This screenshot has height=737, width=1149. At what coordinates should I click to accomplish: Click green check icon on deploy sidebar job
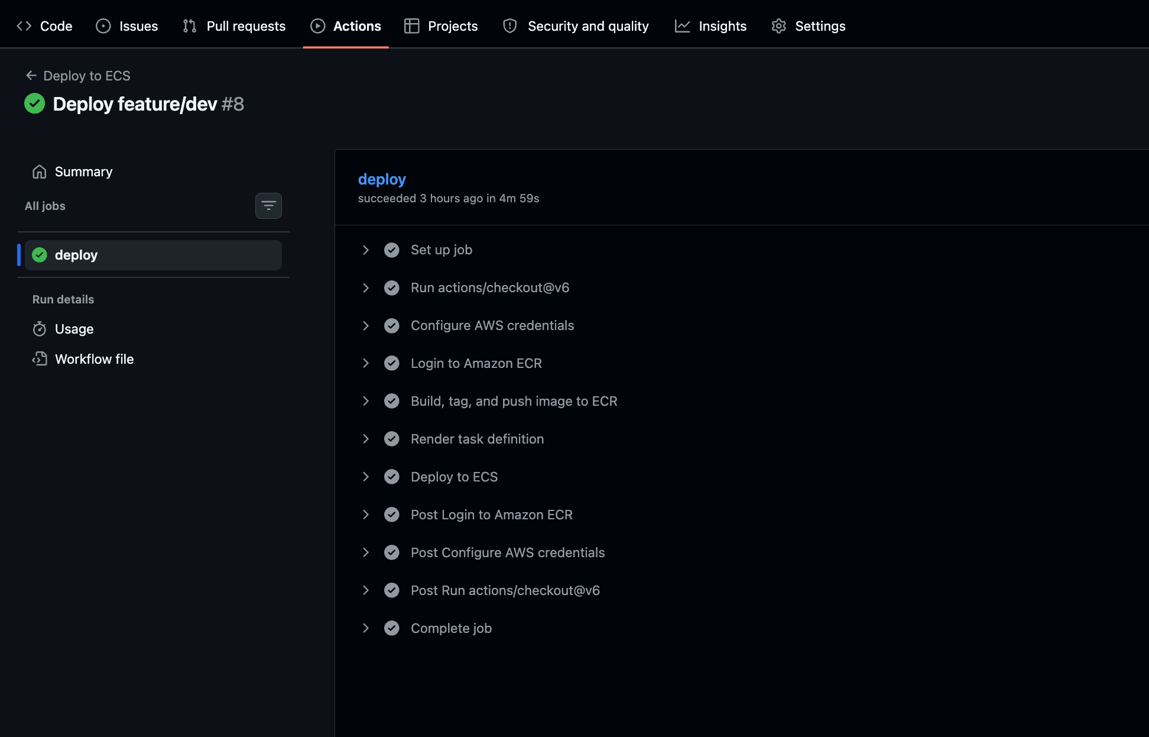click(40, 255)
